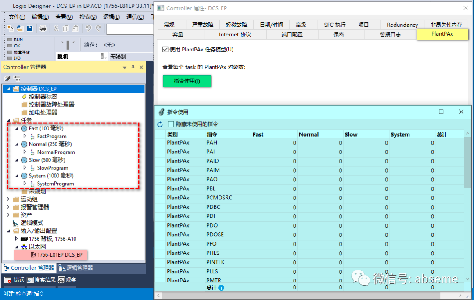Open the 搜索结果 output tab

[x=41, y=280]
